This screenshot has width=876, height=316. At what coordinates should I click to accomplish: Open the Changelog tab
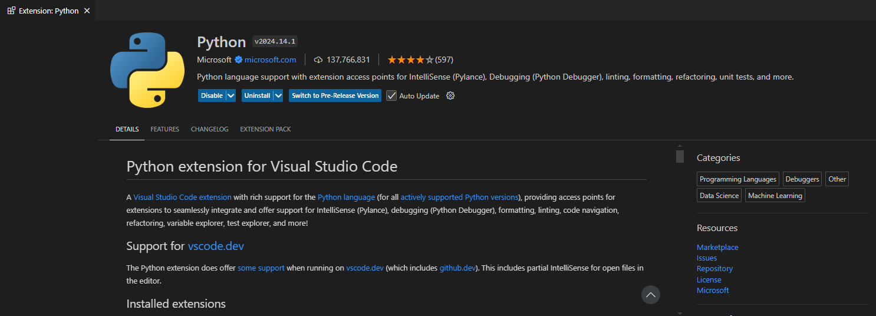(x=209, y=129)
